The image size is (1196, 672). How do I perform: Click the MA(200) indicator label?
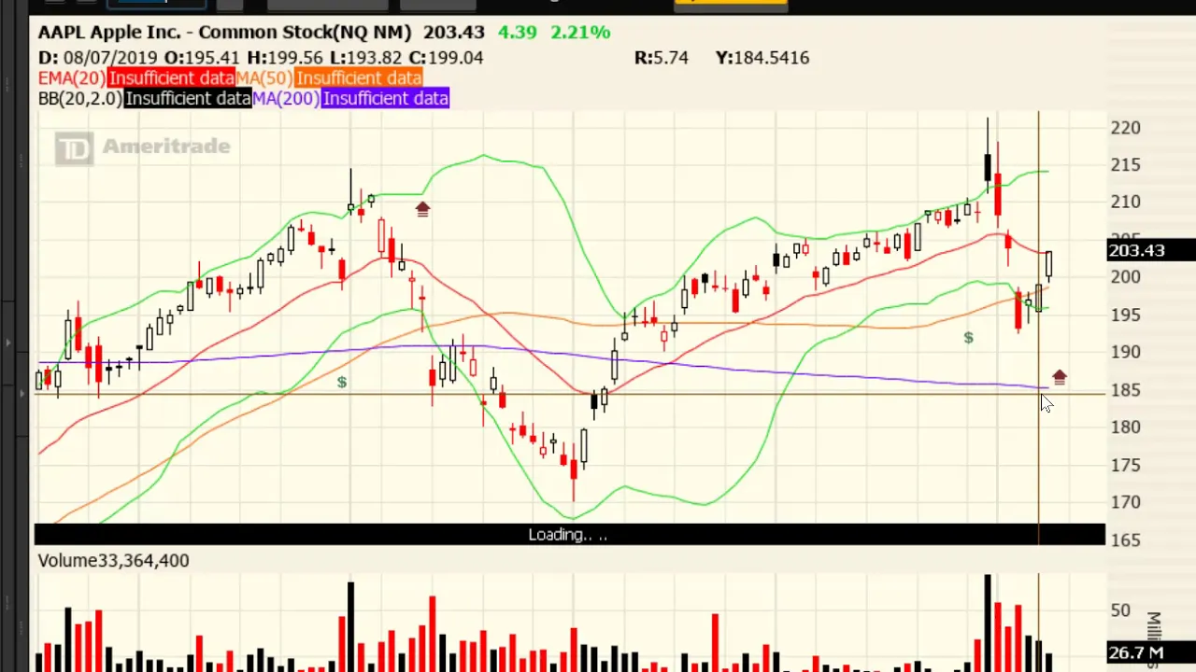286,98
